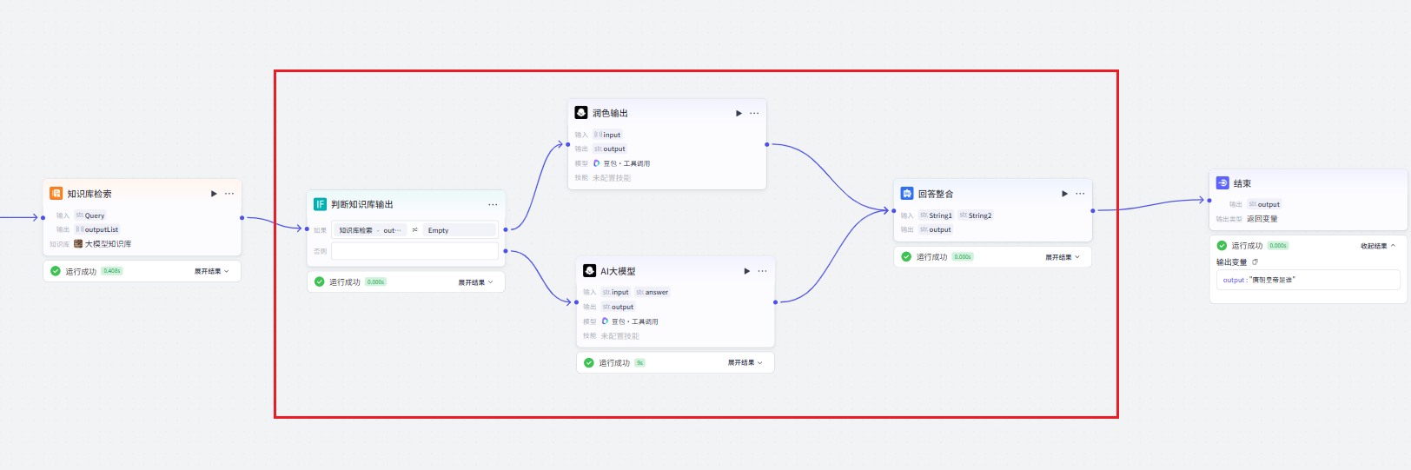Run the AI大模型 node with its play button
Image resolution: width=1411 pixels, height=470 pixels.
click(746, 271)
